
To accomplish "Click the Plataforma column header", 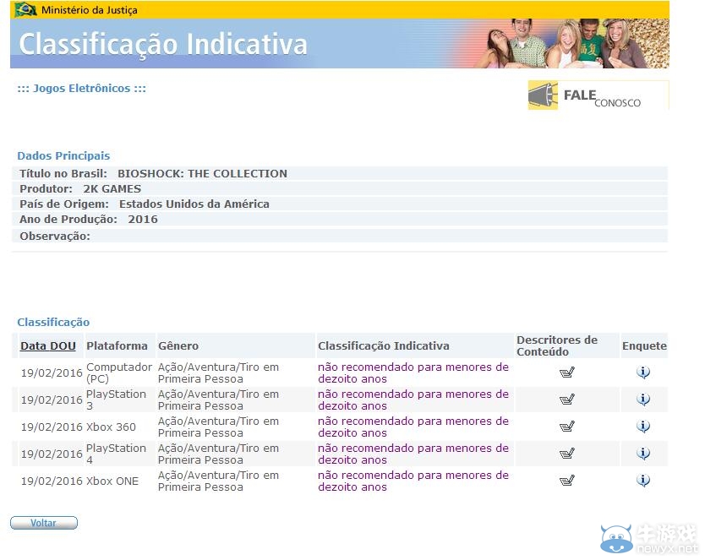I will pyautogui.click(x=117, y=345).
